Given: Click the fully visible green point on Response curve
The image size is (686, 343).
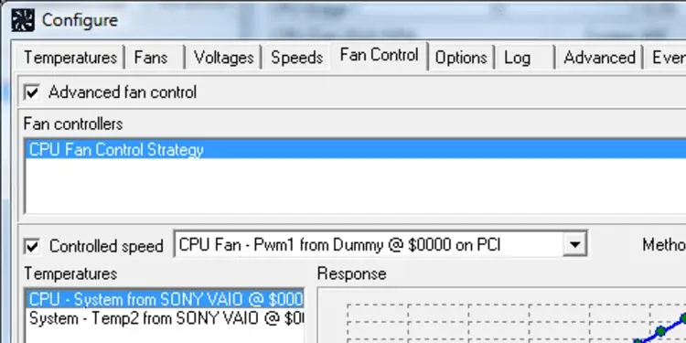Looking at the screenshot, I should 660,330.
